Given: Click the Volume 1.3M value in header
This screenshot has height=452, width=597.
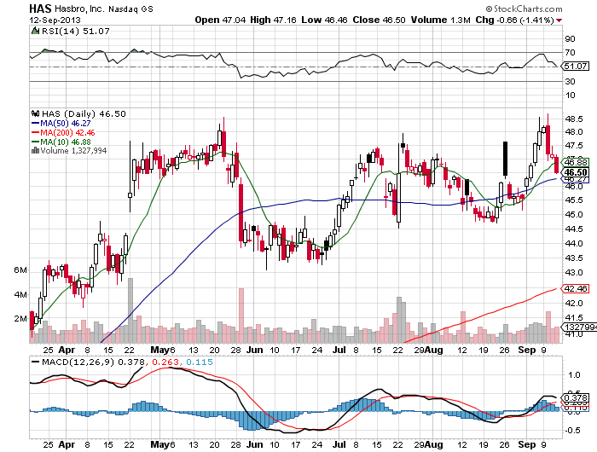Looking at the screenshot, I should pos(441,20).
